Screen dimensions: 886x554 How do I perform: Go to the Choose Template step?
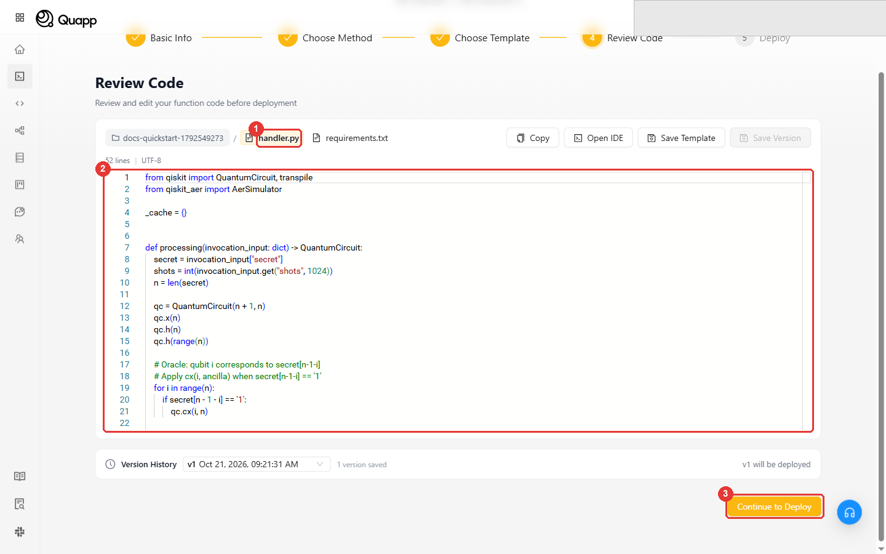tap(480, 38)
